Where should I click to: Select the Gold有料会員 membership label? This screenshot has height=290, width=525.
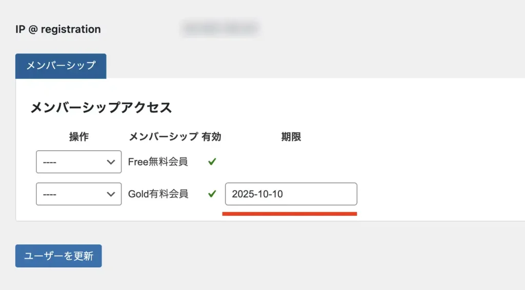click(x=158, y=194)
